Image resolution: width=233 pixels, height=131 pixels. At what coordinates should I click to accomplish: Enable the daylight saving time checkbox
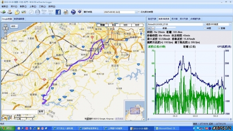[x=139, y=12]
